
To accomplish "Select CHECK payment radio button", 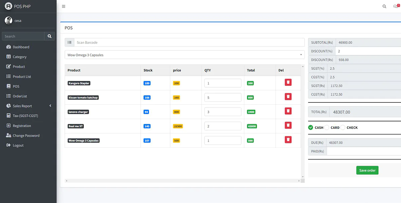I will tap(343, 127).
